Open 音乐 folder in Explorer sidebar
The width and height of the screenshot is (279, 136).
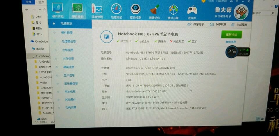(x=37, y=34)
